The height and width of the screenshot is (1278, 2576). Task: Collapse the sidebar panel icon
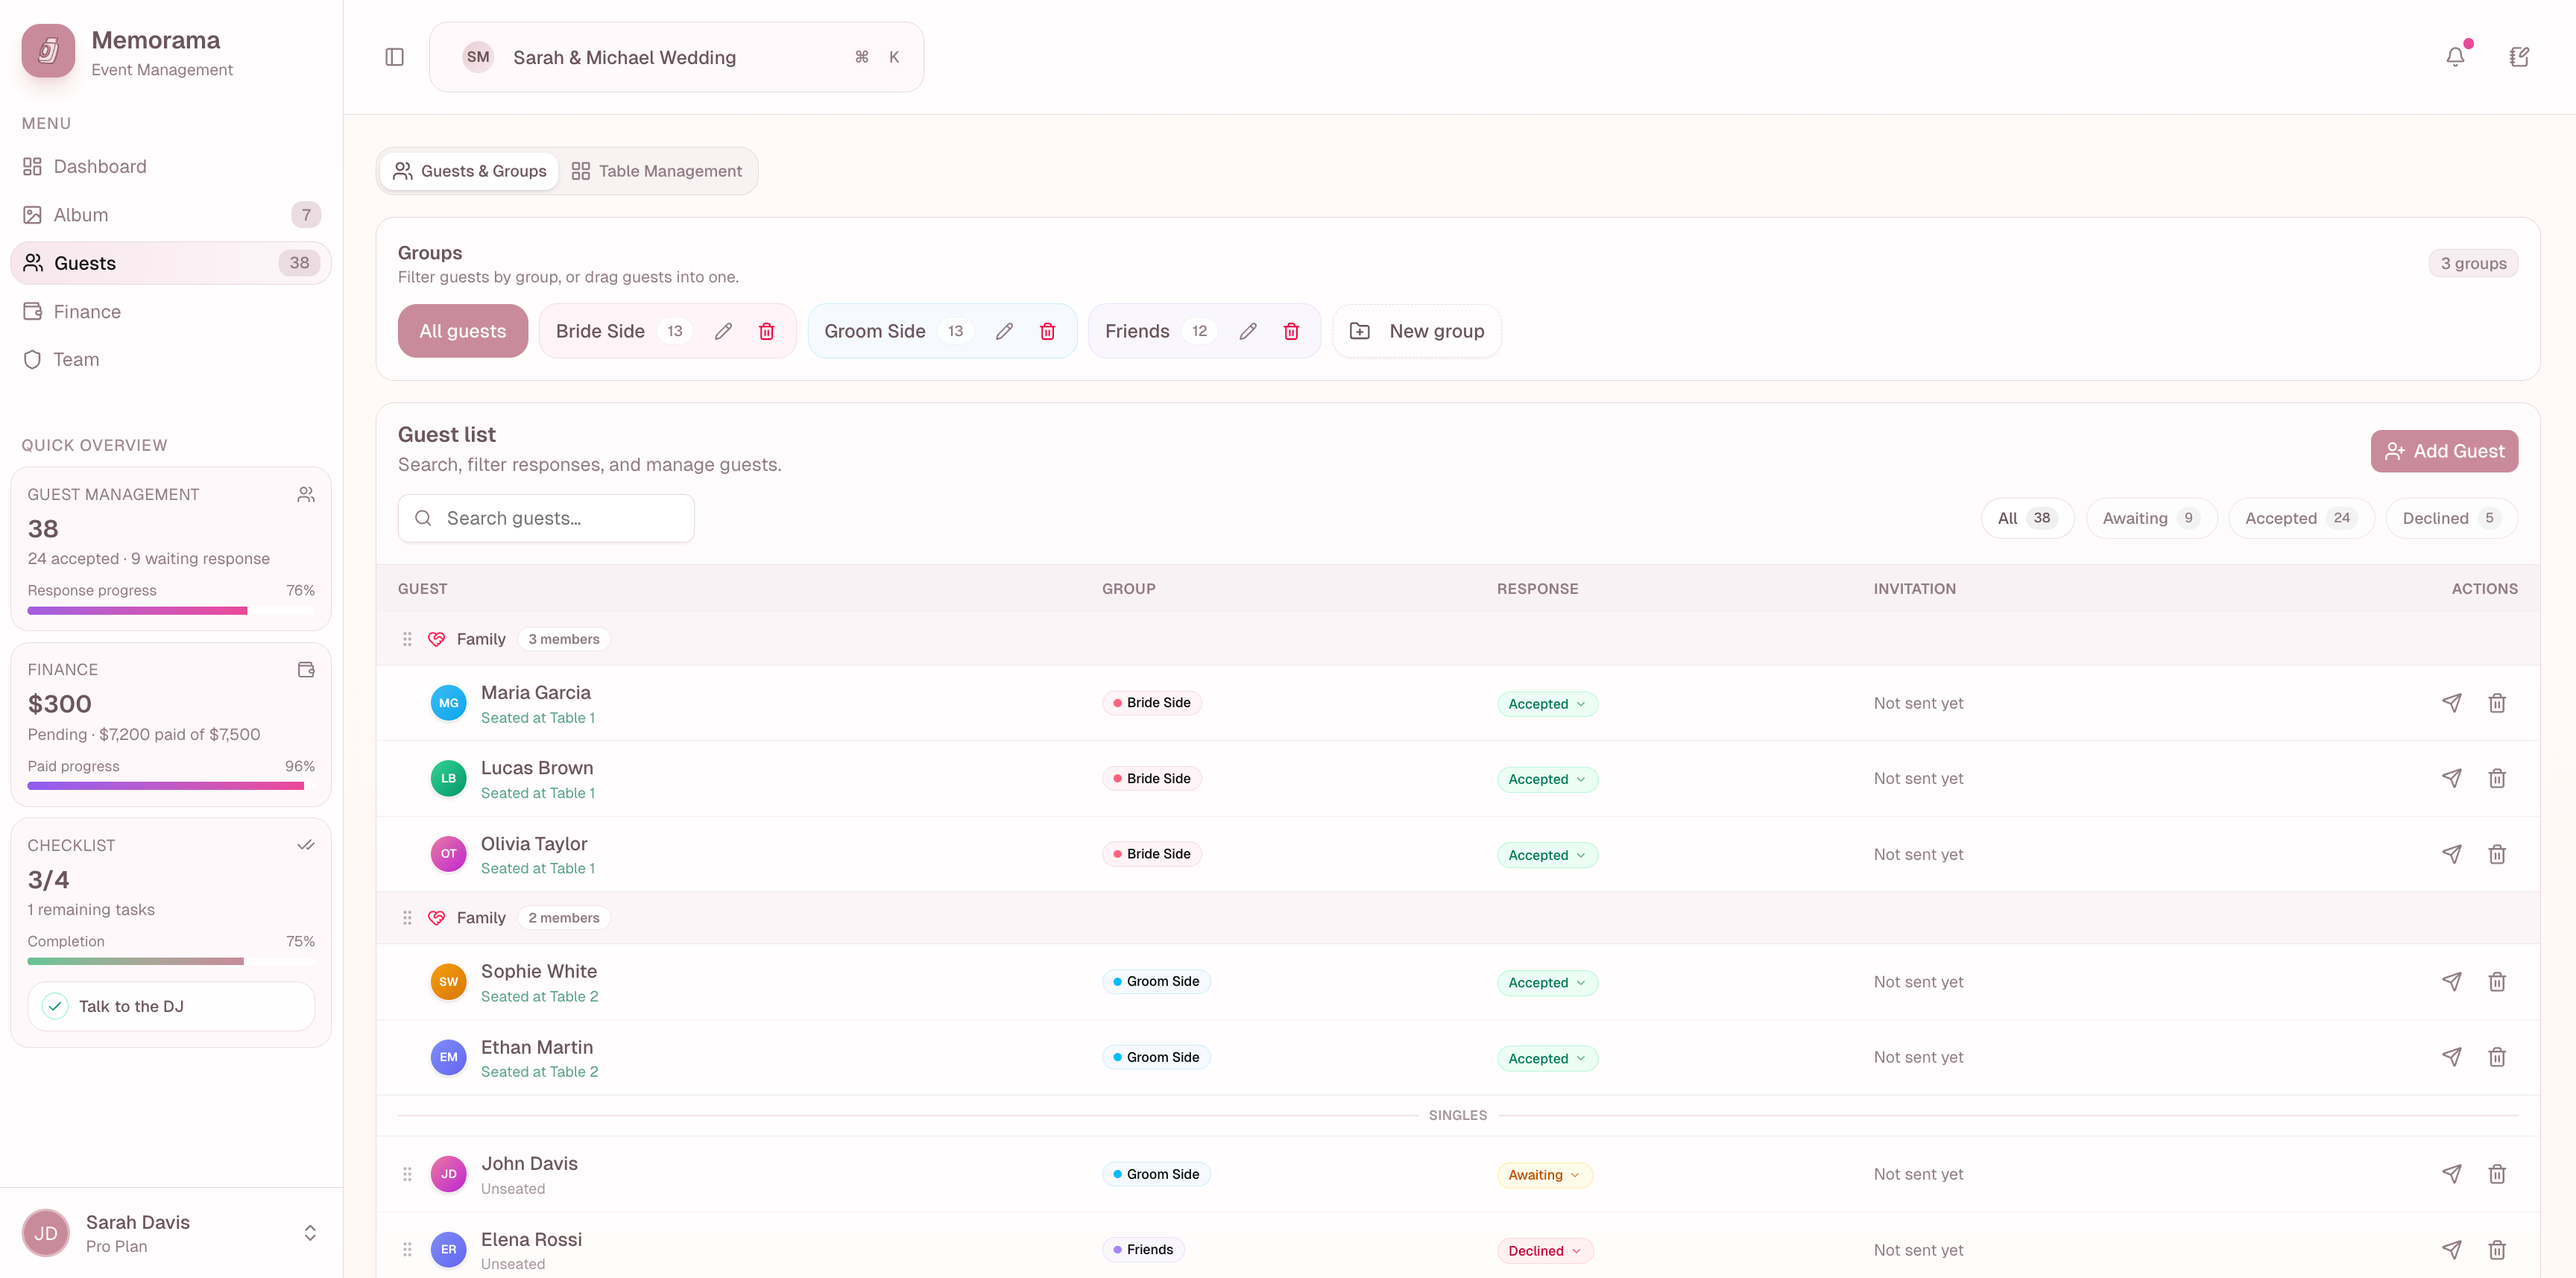394,57
